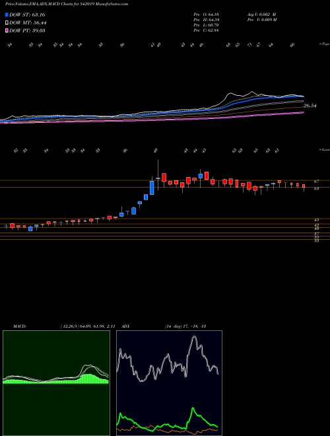
Task: Click the 'Pre C: 62.88' value
Action: (206, 30)
